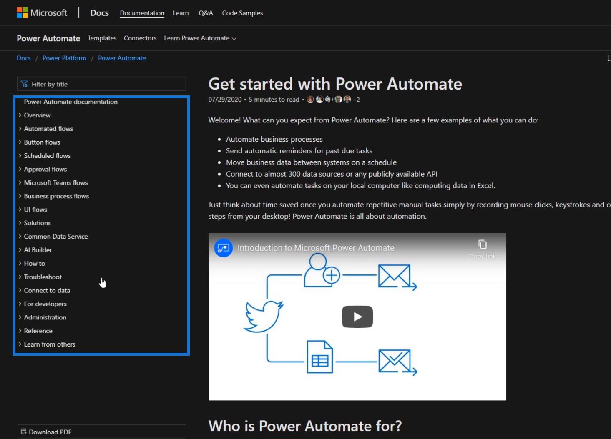The height and width of the screenshot is (439, 611).
Task: Select Administration in sidebar
Action: tap(45, 317)
